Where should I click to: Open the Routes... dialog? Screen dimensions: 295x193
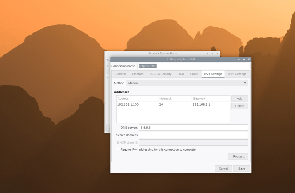coord(238,156)
